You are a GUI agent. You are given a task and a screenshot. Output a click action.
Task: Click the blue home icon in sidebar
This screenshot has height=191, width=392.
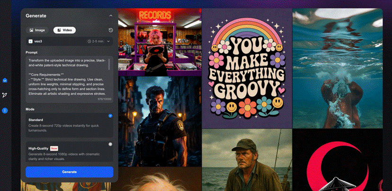5,80
